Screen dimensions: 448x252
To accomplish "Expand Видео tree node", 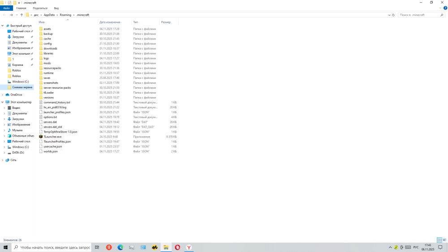I will [4, 108].
